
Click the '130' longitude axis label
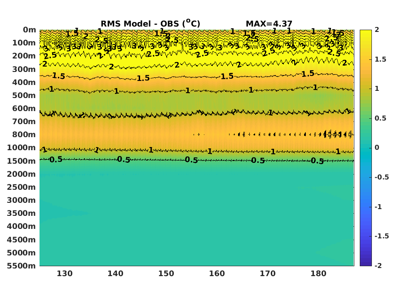[65, 273]
